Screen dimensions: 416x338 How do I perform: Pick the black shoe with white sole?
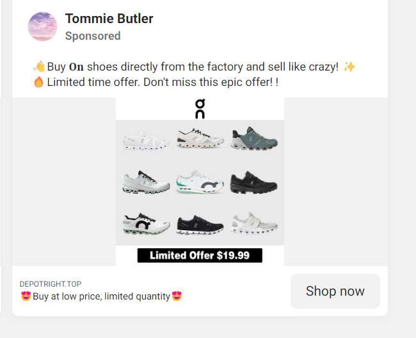[200, 224]
